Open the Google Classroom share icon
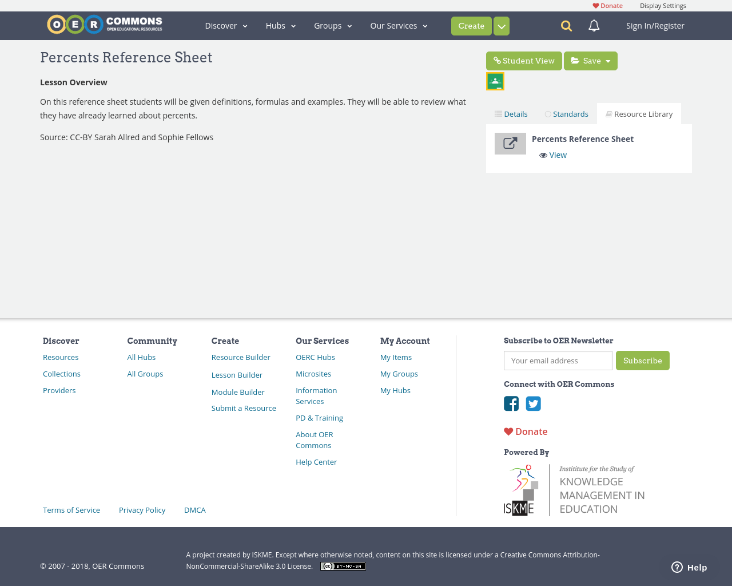The width and height of the screenshot is (732, 586). pos(495,81)
